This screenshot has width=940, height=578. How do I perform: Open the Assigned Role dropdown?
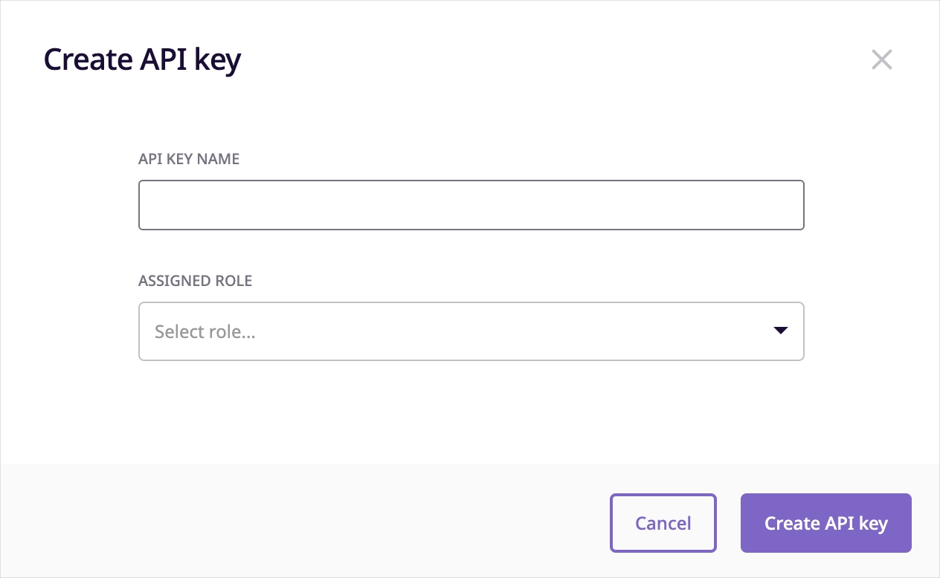[x=471, y=331]
